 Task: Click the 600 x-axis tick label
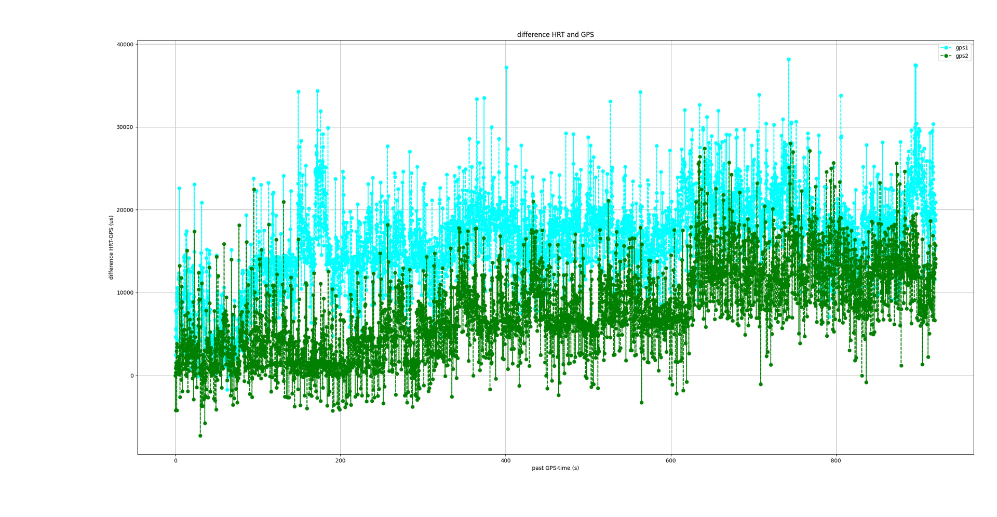(670, 461)
